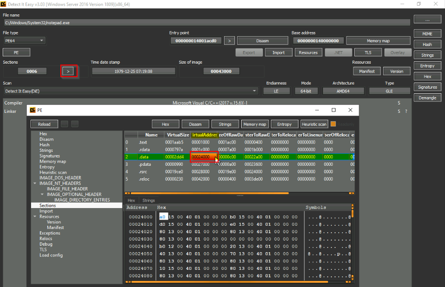Click Entropy button in PE window toolbar

click(x=284, y=124)
